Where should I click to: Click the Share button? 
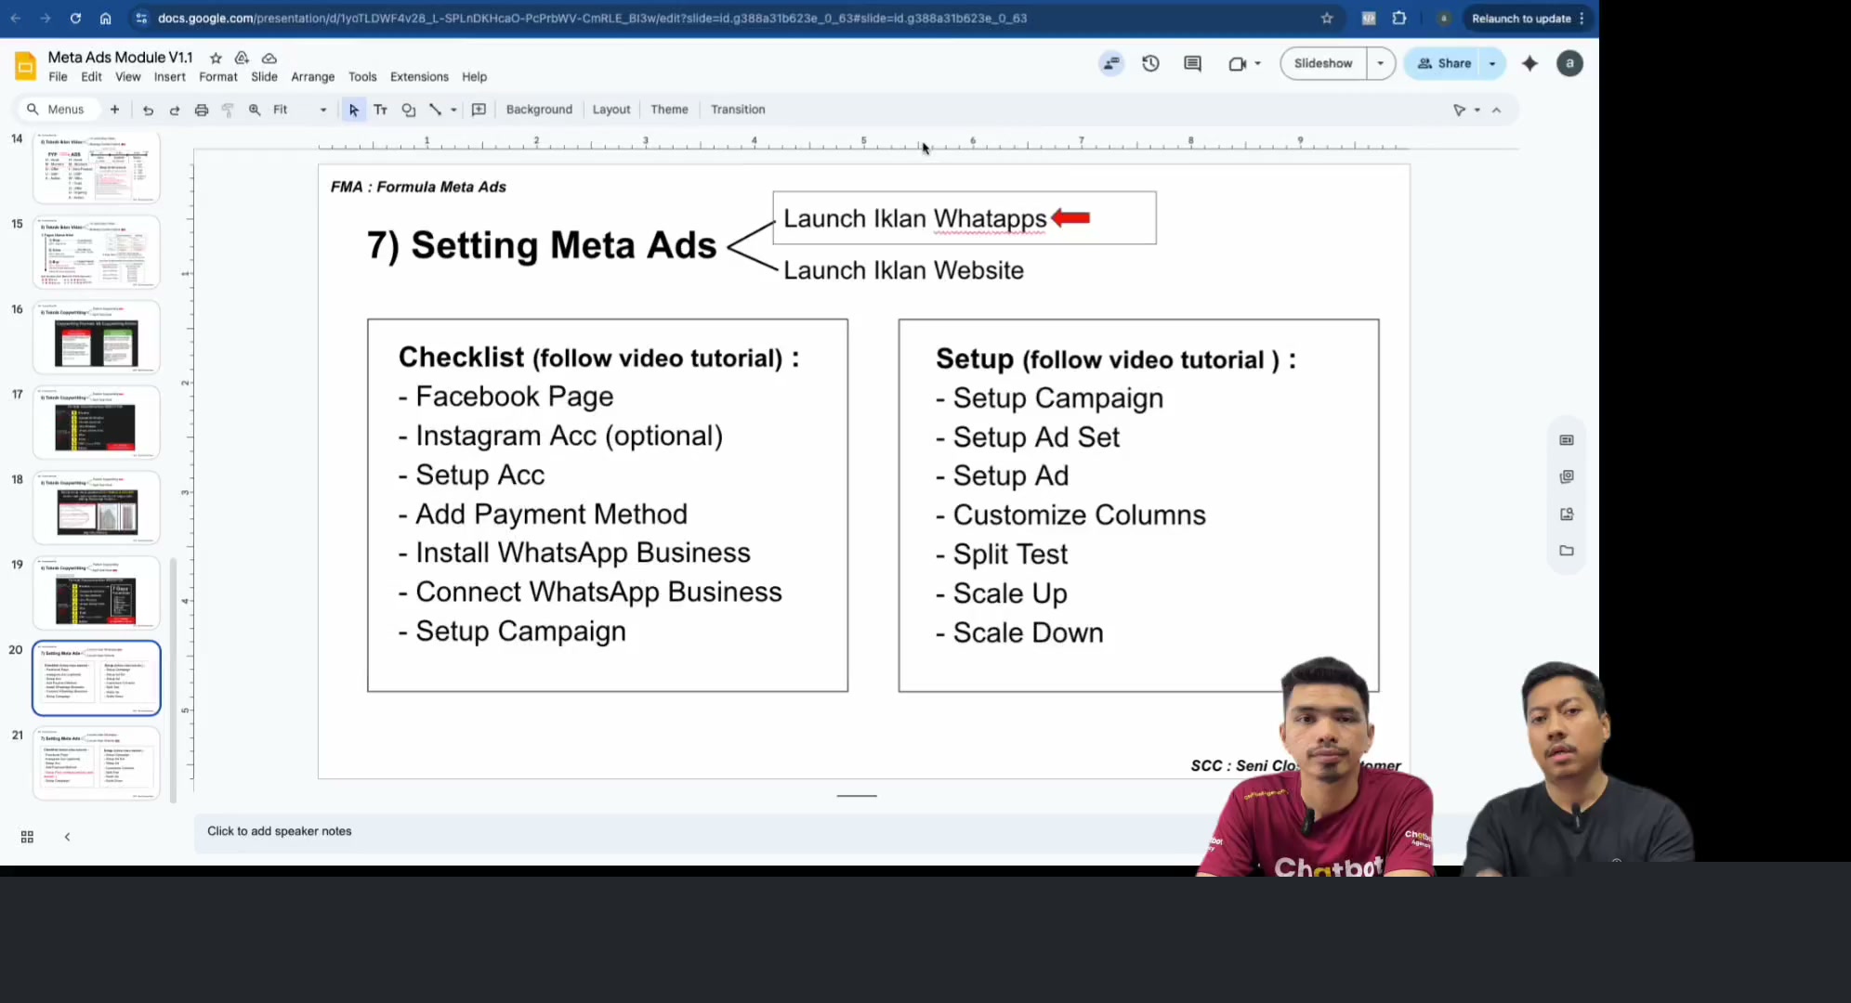1444,63
